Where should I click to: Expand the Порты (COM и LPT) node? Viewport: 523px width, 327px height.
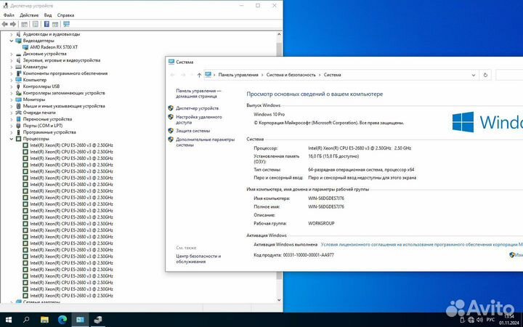12,126
